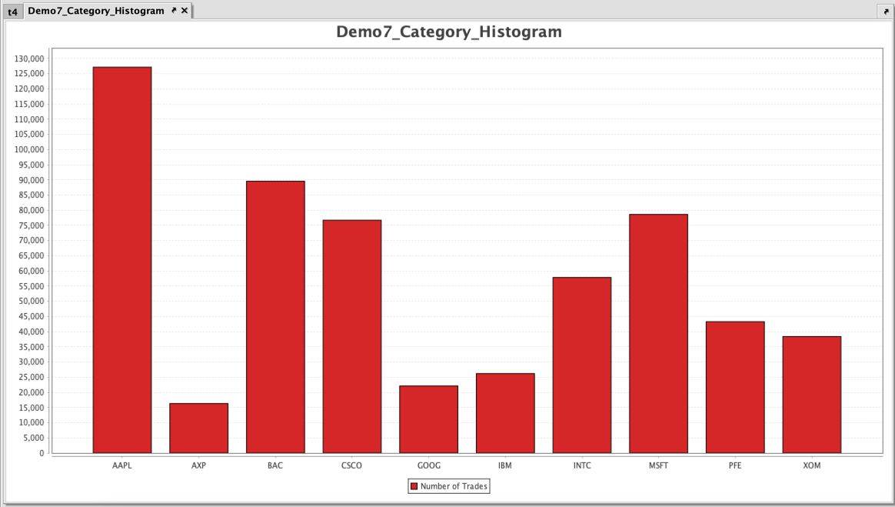Click the undock arrow on the Demo7_Category_Histogram tab
This screenshot has width=895, height=507.
pos(174,11)
